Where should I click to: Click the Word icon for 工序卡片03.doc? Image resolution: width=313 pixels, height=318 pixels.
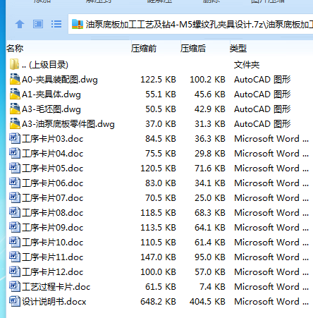pyautogui.click(x=15, y=138)
